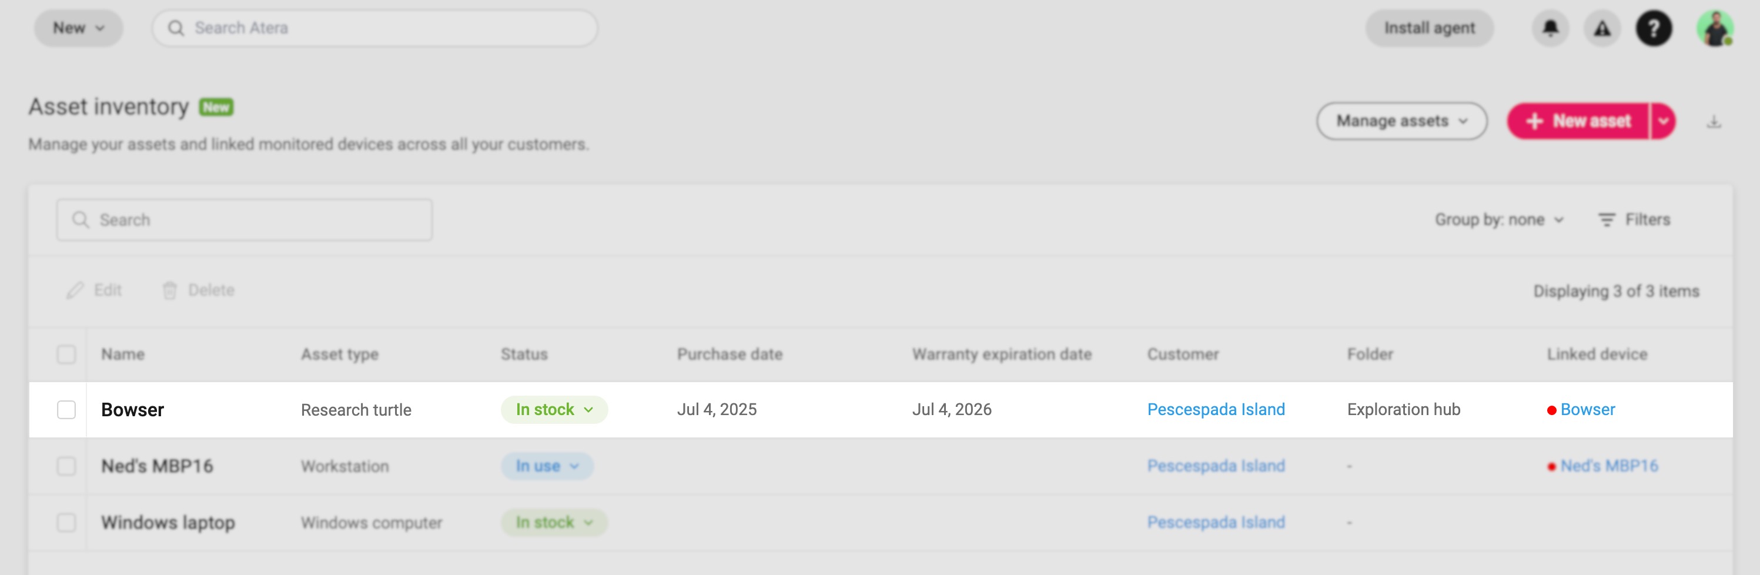The width and height of the screenshot is (1760, 575).
Task: Open the alerts triangle icon
Action: tap(1602, 28)
